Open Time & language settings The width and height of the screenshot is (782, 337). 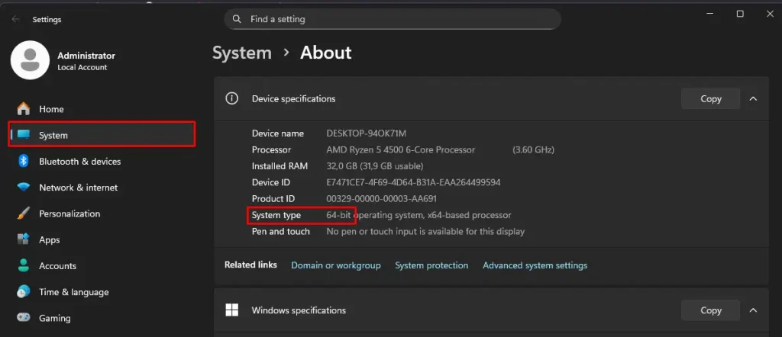102,292
